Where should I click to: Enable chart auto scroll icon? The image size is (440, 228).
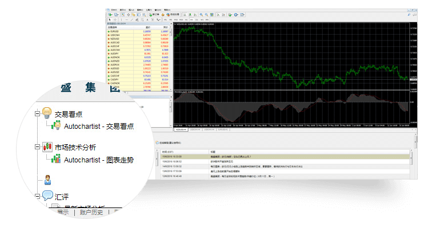[x=218, y=15]
